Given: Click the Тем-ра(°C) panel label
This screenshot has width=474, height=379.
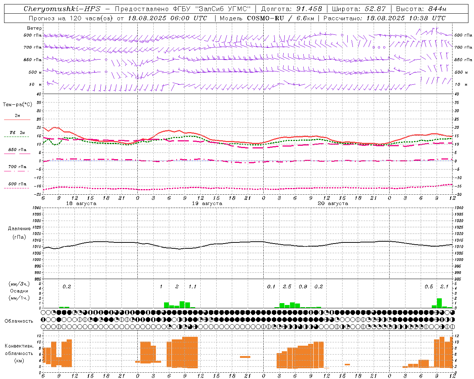Looking at the screenshot, I should click(17, 105).
